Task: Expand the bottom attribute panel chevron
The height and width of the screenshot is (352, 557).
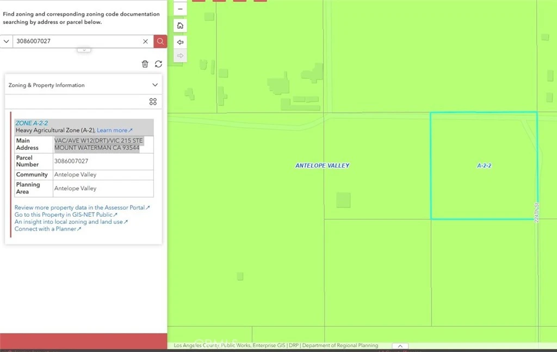Action: (400, 346)
